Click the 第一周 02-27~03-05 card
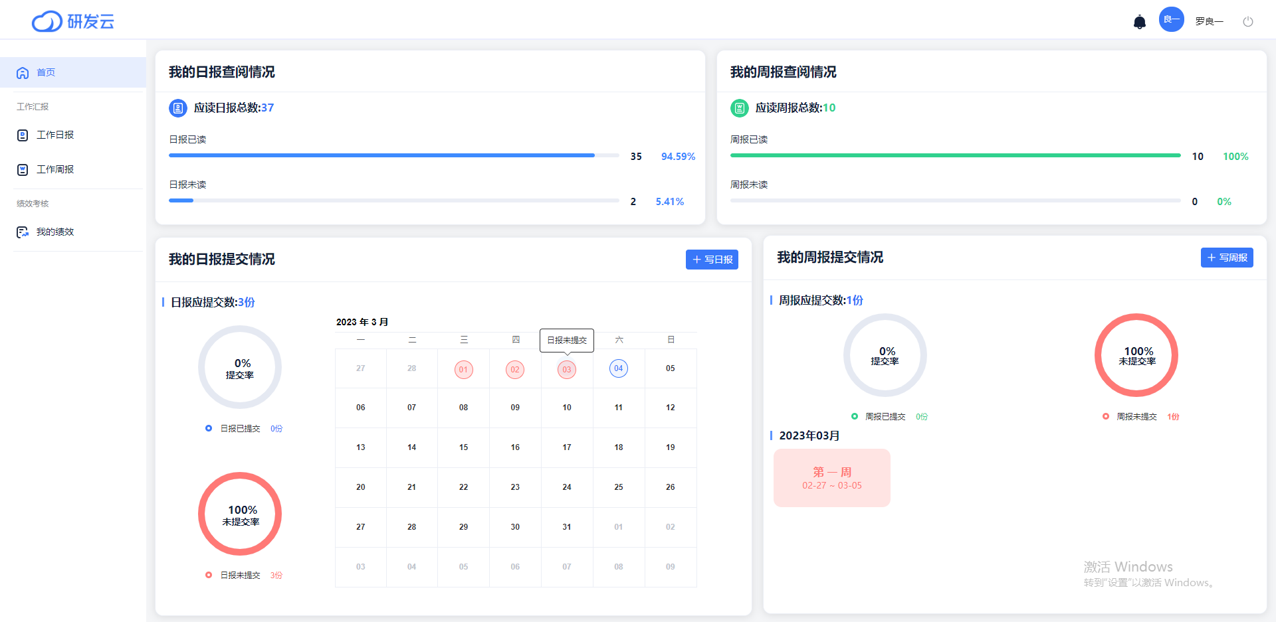Viewport: 1276px width, 622px height. [x=831, y=478]
